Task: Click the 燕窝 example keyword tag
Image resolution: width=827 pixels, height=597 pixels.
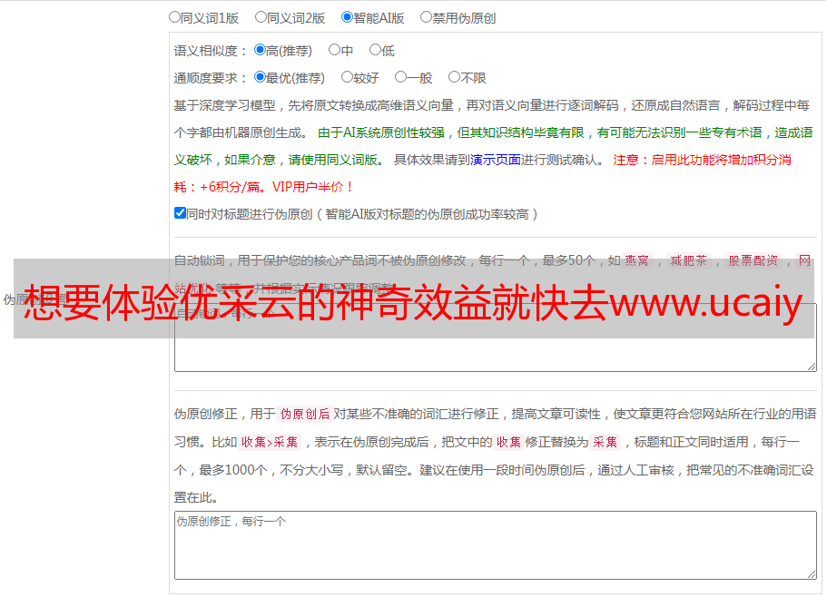Action: point(636,260)
